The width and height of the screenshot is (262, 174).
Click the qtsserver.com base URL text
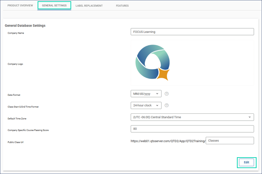click(168, 141)
